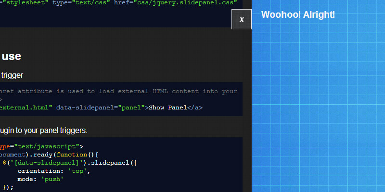Click the .slidepanel({ method call
The height and width of the screenshot is (192, 385).
pos(110,163)
